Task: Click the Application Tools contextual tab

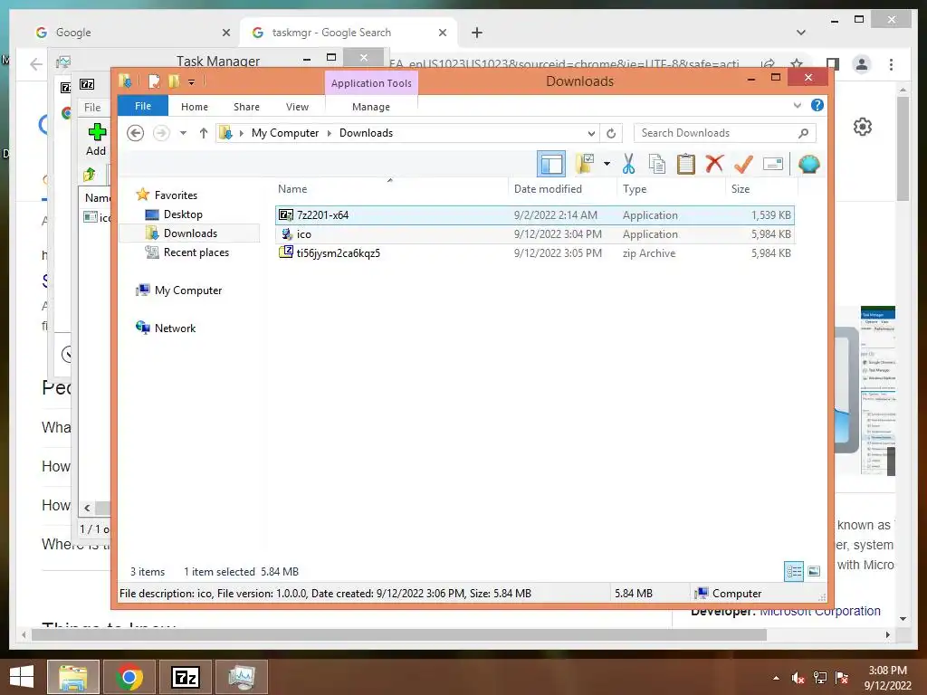Action: point(371,83)
